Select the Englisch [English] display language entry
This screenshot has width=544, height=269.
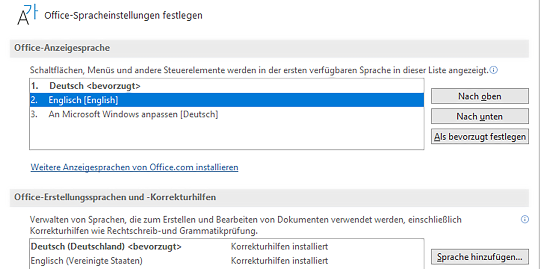[x=83, y=100]
